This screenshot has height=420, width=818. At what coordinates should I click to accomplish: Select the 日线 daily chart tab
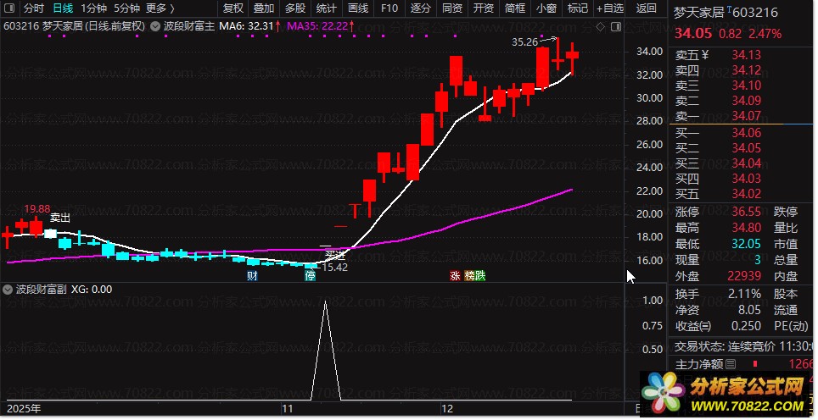point(63,8)
